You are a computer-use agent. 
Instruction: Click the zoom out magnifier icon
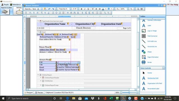[117, 9]
